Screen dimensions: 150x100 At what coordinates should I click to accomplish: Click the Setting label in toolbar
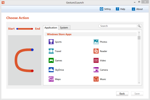[x=107, y=9]
